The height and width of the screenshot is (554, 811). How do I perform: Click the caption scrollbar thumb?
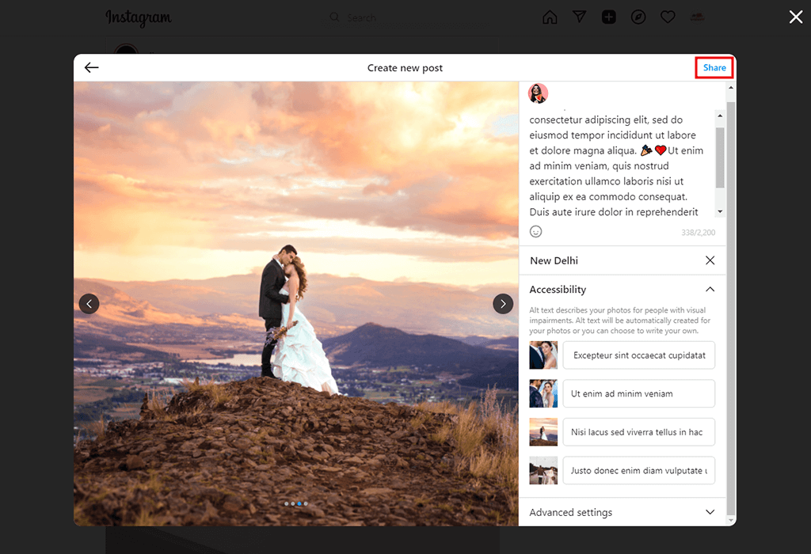click(720, 157)
